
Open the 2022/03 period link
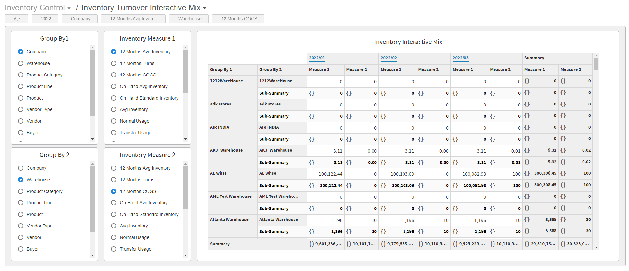(x=461, y=58)
